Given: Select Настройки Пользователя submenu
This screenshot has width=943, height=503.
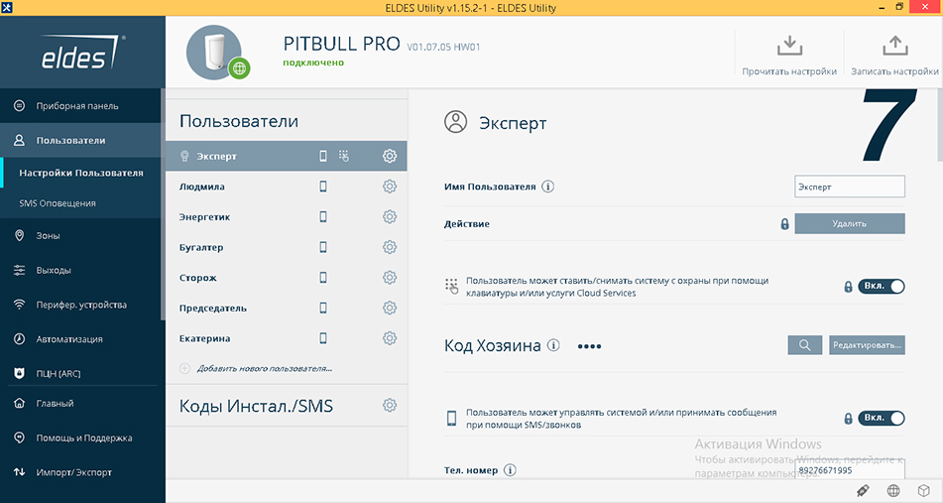Looking at the screenshot, I should pyautogui.click(x=80, y=173).
